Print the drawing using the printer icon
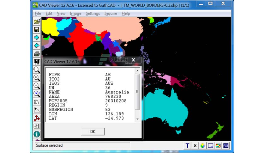 (37, 54)
